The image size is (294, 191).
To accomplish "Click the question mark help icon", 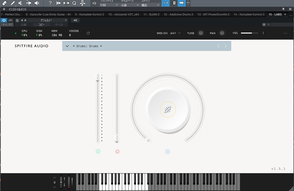I will click(x=50, y=3).
